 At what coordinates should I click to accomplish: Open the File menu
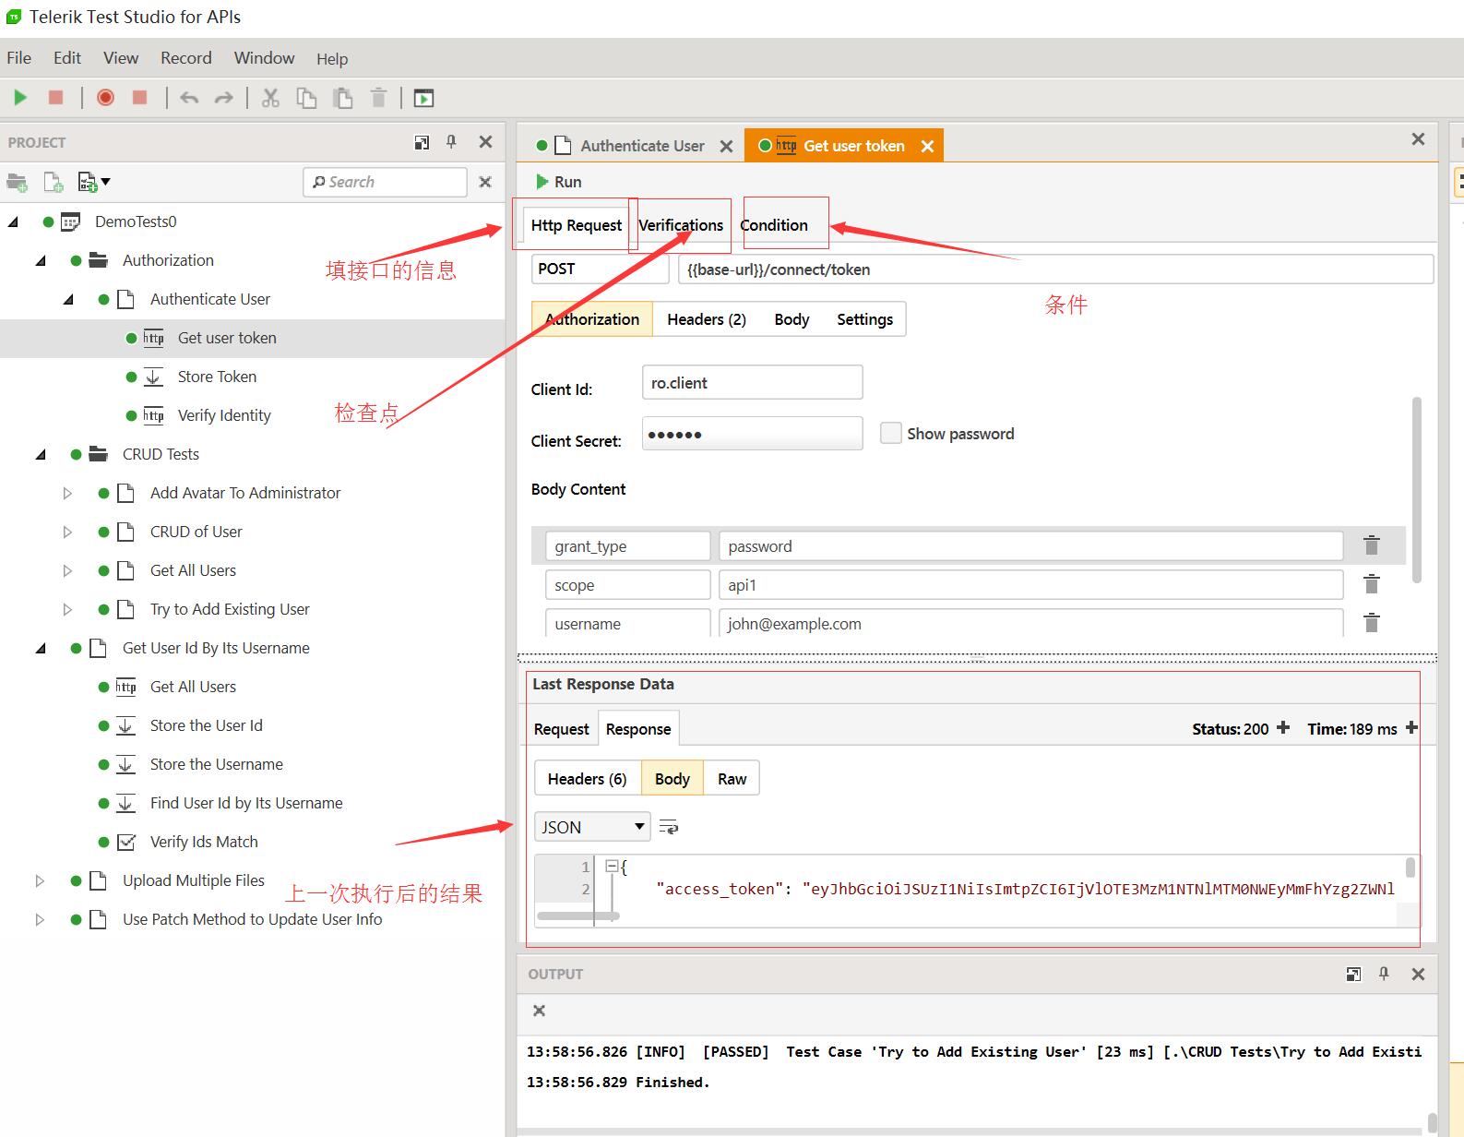18,57
